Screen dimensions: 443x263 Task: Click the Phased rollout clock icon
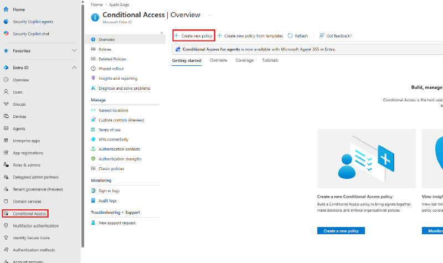coord(93,68)
